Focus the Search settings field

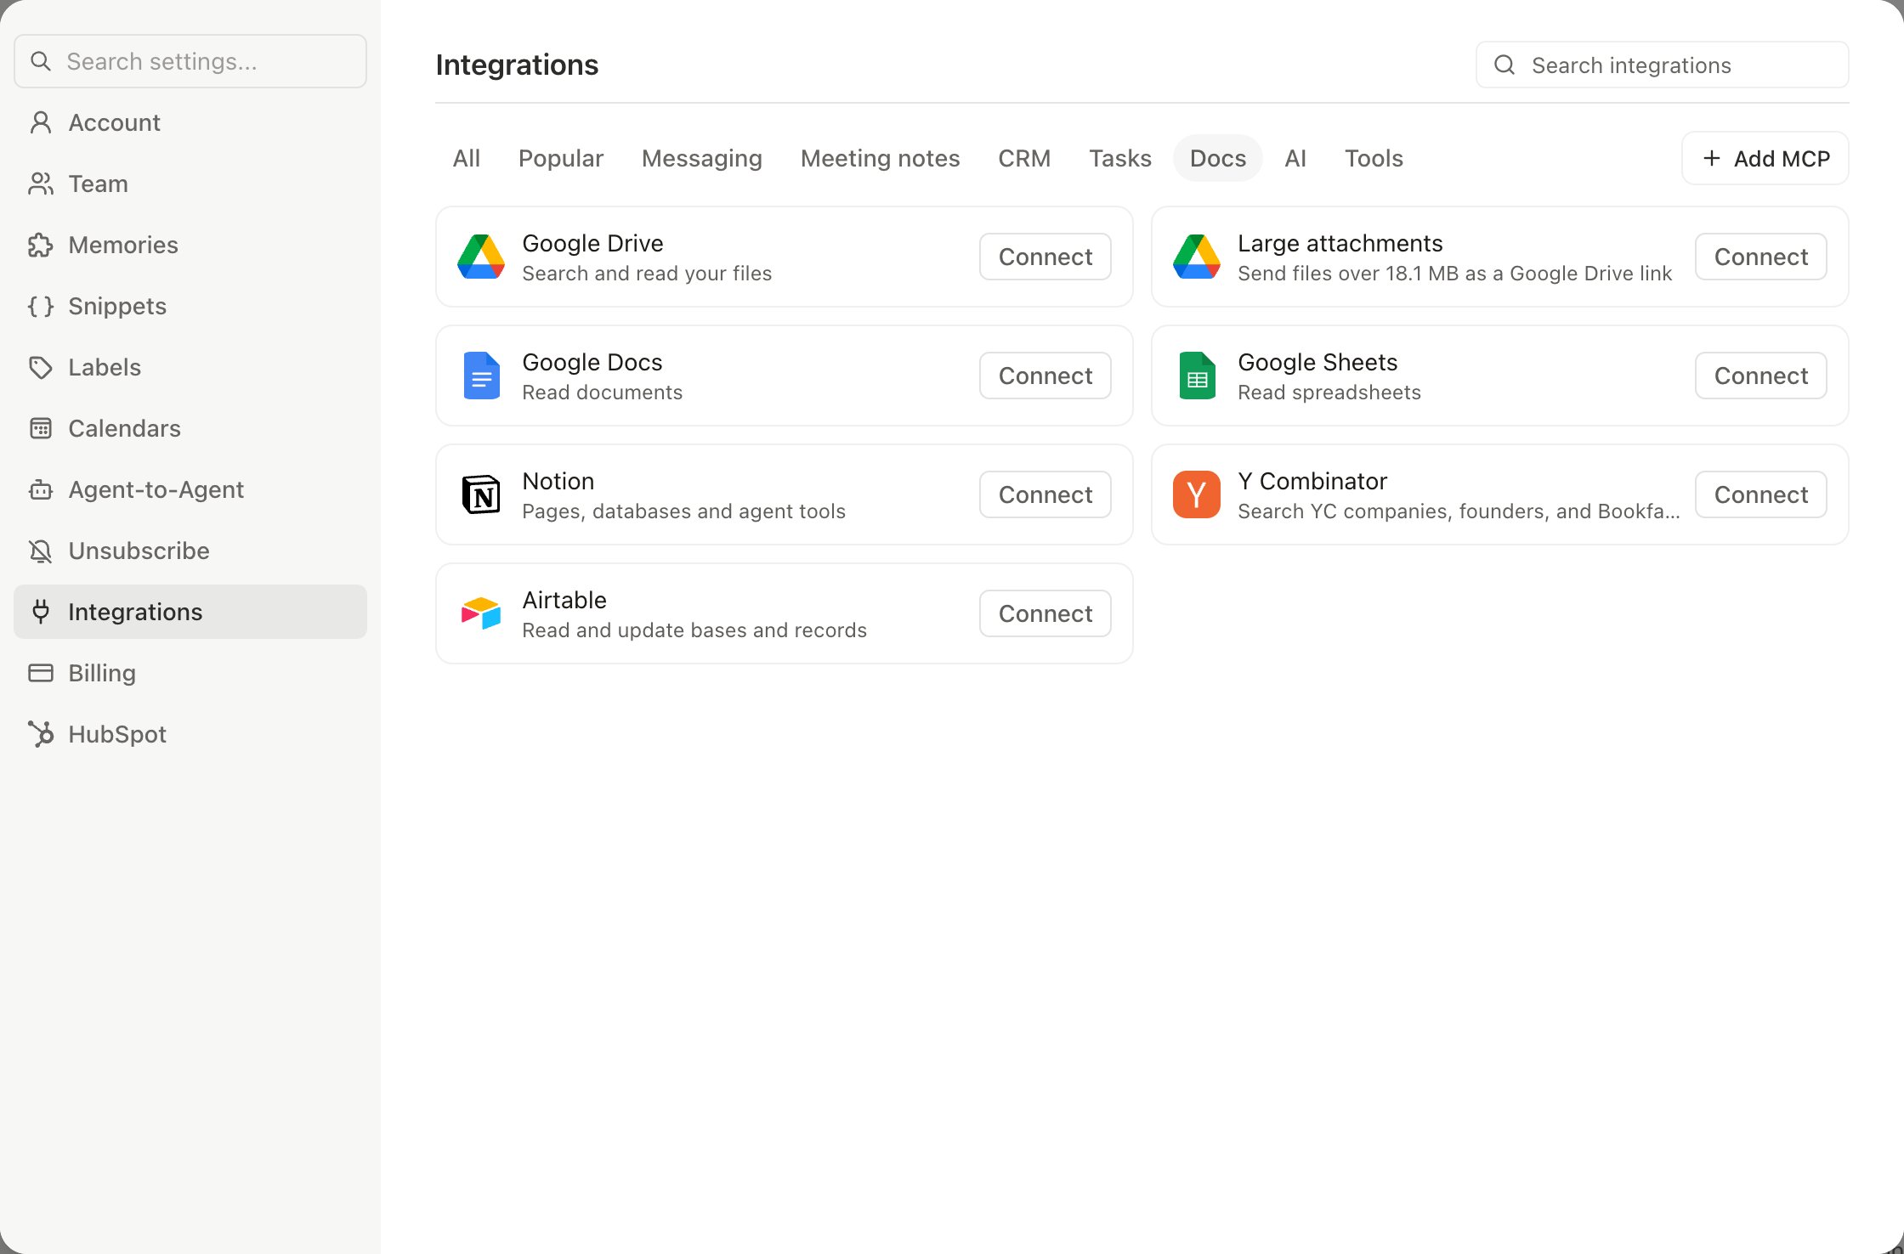point(190,61)
